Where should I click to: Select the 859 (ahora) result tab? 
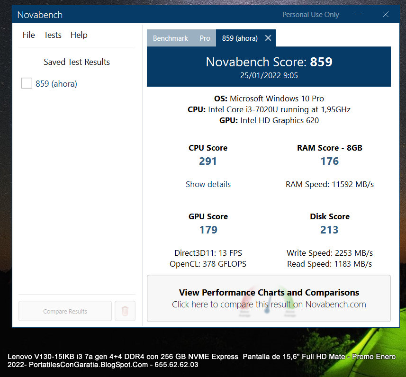[240, 38]
